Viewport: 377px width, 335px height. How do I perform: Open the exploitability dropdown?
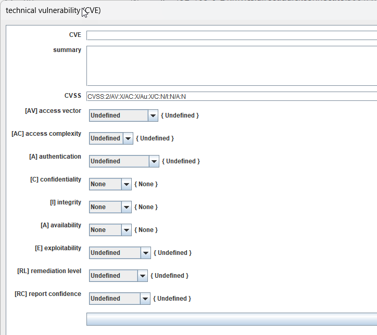[120, 253]
